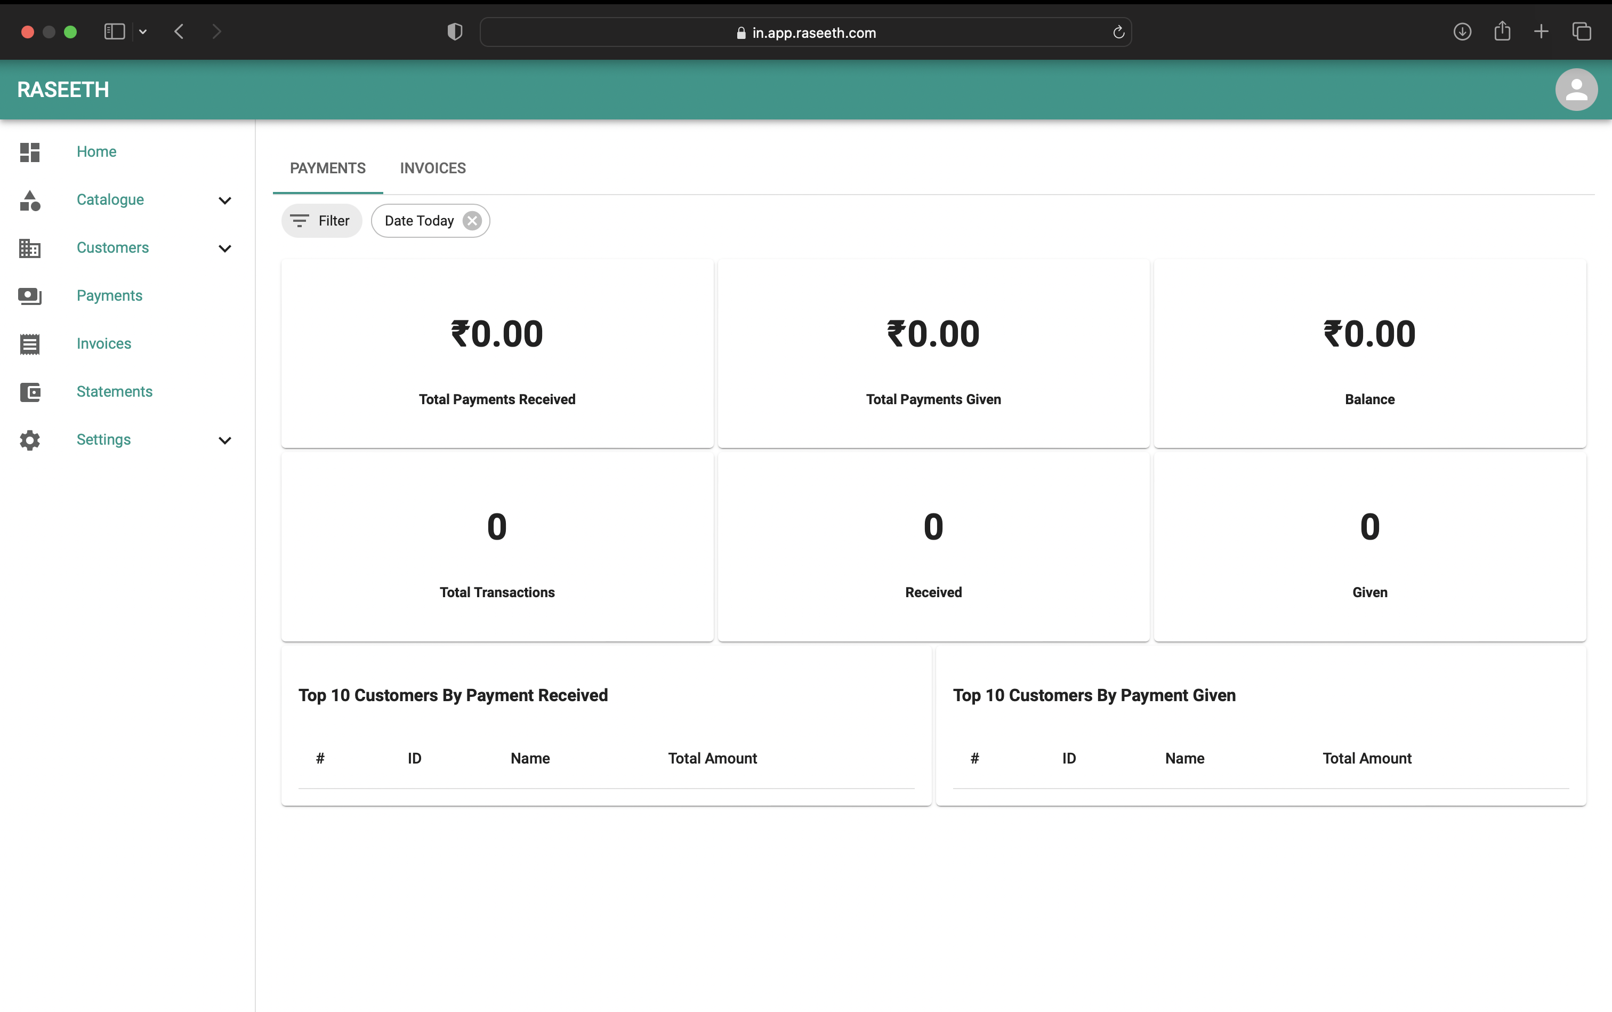Open the sidebar tab group dropdown arrow

pos(142,31)
